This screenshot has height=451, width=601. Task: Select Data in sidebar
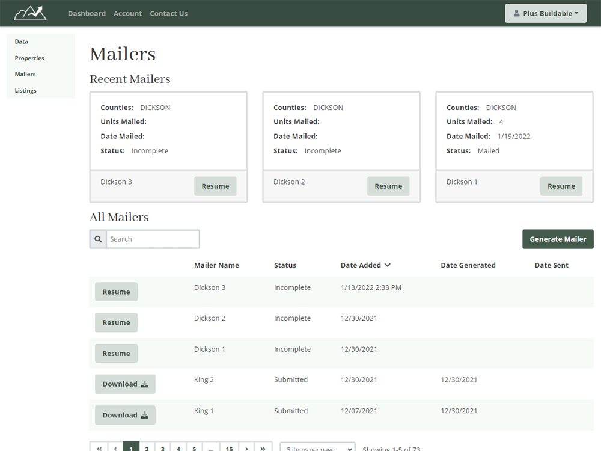click(22, 41)
